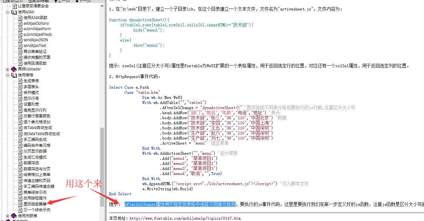Click the page icon next to setAjaxOptions
This screenshot has height=221, width=424.
(x=20, y=23)
